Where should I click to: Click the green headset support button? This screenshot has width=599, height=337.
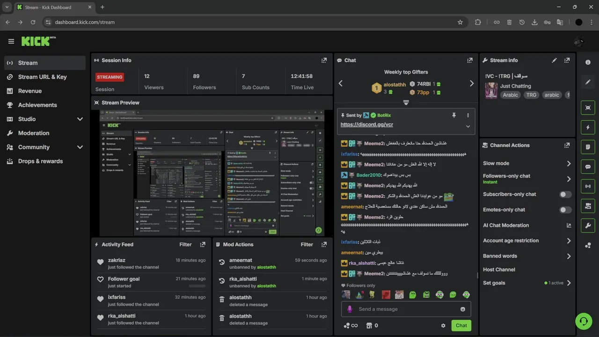584,322
